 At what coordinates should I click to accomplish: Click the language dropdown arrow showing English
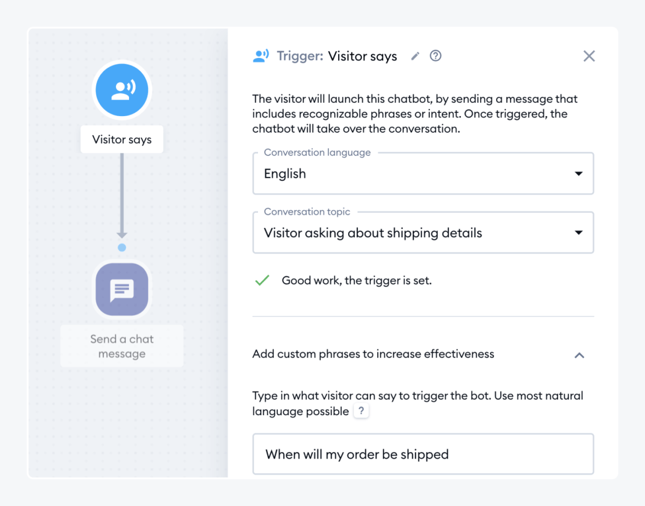click(579, 173)
